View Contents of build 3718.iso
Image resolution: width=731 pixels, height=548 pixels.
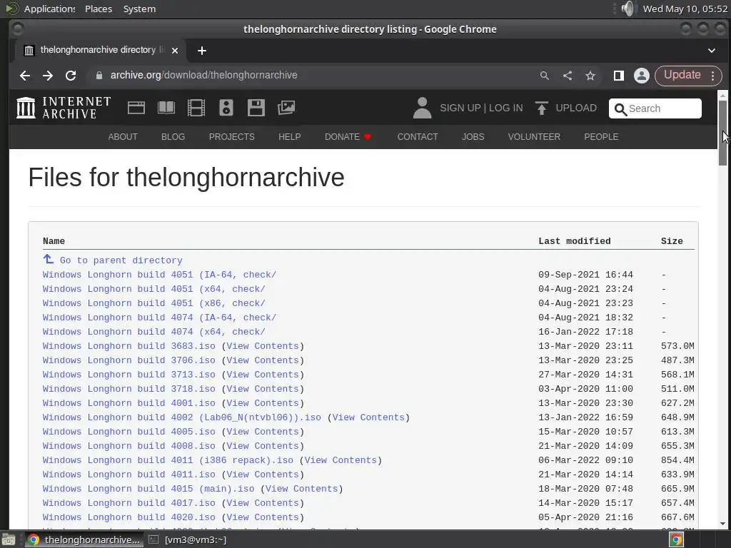[x=263, y=389]
